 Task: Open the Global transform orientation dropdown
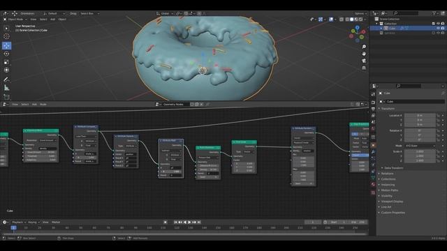coord(165,13)
